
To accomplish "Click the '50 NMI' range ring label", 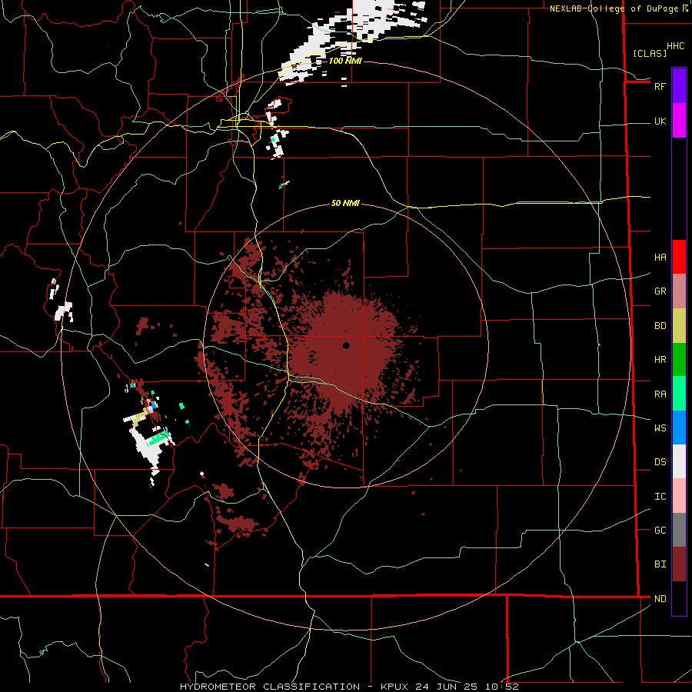I will point(345,203).
